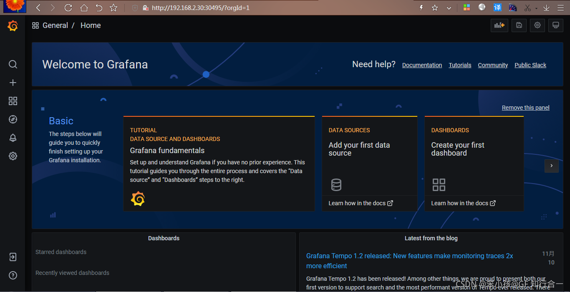Click the dashboard grid icon in Dashboards card

coord(439,185)
